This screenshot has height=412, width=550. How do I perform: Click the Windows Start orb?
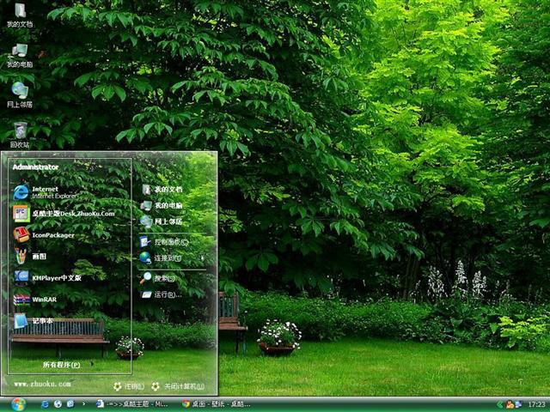point(18,404)
